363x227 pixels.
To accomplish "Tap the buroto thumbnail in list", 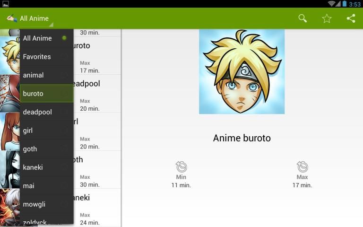I will pyautogui.click(x=10, y=56).
